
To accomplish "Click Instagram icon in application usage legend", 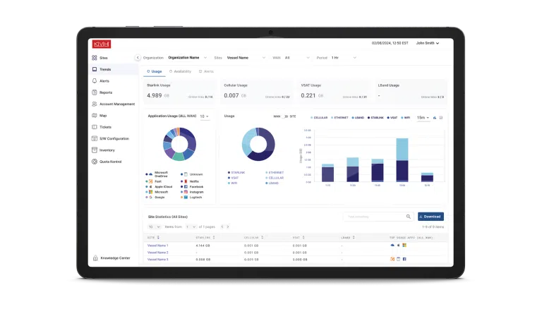I will coord(186,192).
